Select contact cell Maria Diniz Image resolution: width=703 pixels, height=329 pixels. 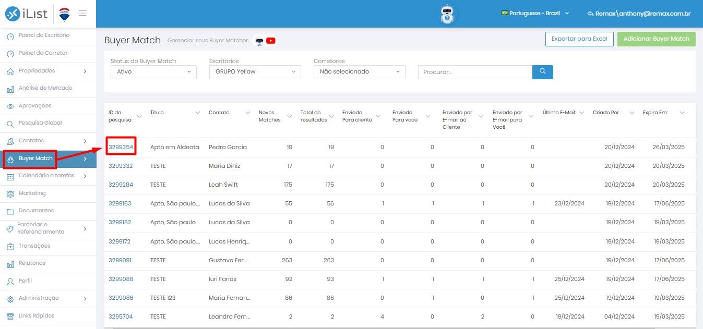click(225, 166)
